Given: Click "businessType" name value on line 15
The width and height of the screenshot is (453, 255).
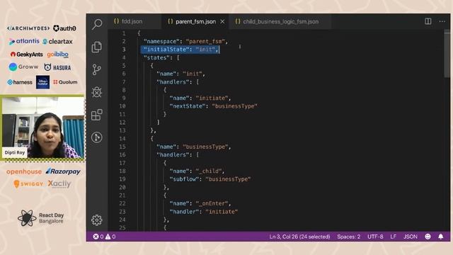Looking at the screenshot, I should (205, 147).
